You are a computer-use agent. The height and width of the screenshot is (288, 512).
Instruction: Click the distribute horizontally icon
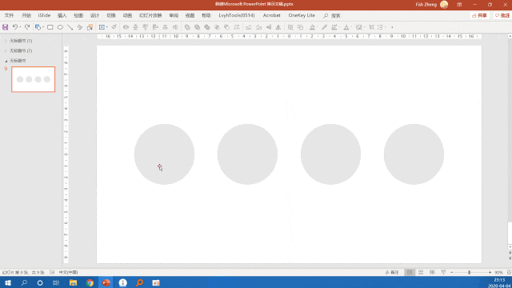[x=166, y=27]
